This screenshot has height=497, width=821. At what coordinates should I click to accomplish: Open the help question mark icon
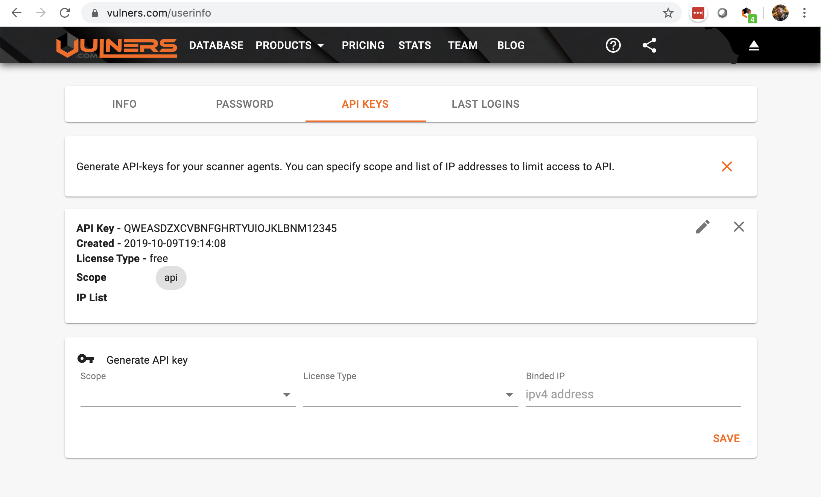point(613,45)
